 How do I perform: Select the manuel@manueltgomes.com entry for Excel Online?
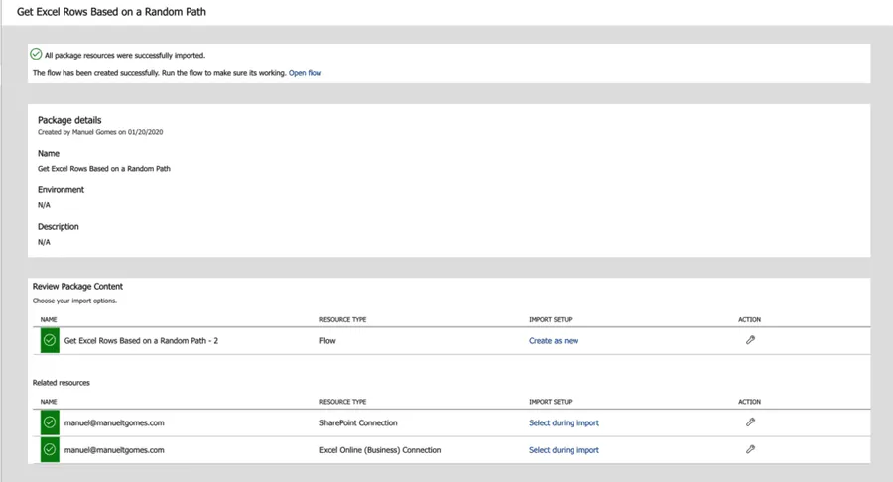click(114, 450)
